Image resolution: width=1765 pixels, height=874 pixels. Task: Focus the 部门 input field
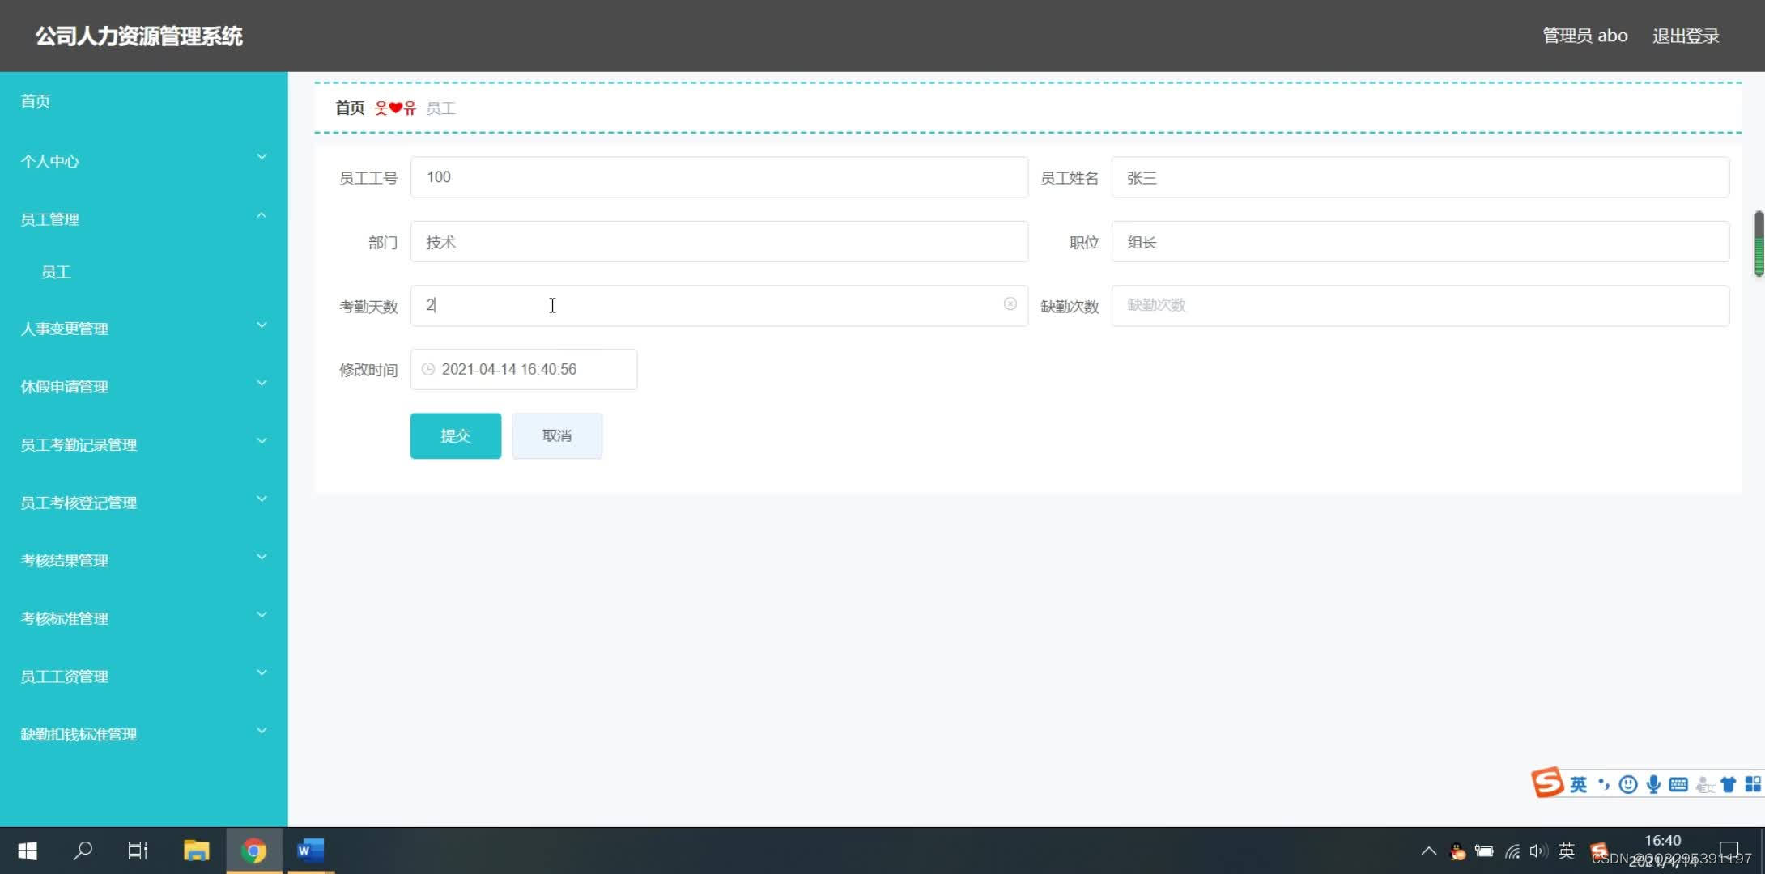coord(719,241)
